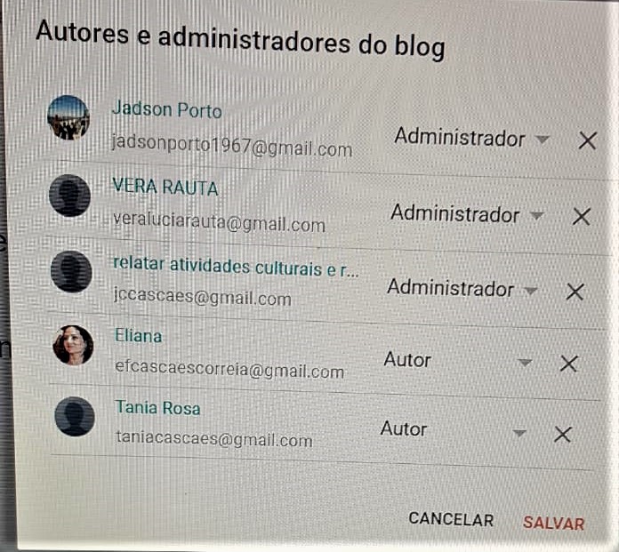Click VERA RAUTA's default avatar icon

(x=70, y=196)
